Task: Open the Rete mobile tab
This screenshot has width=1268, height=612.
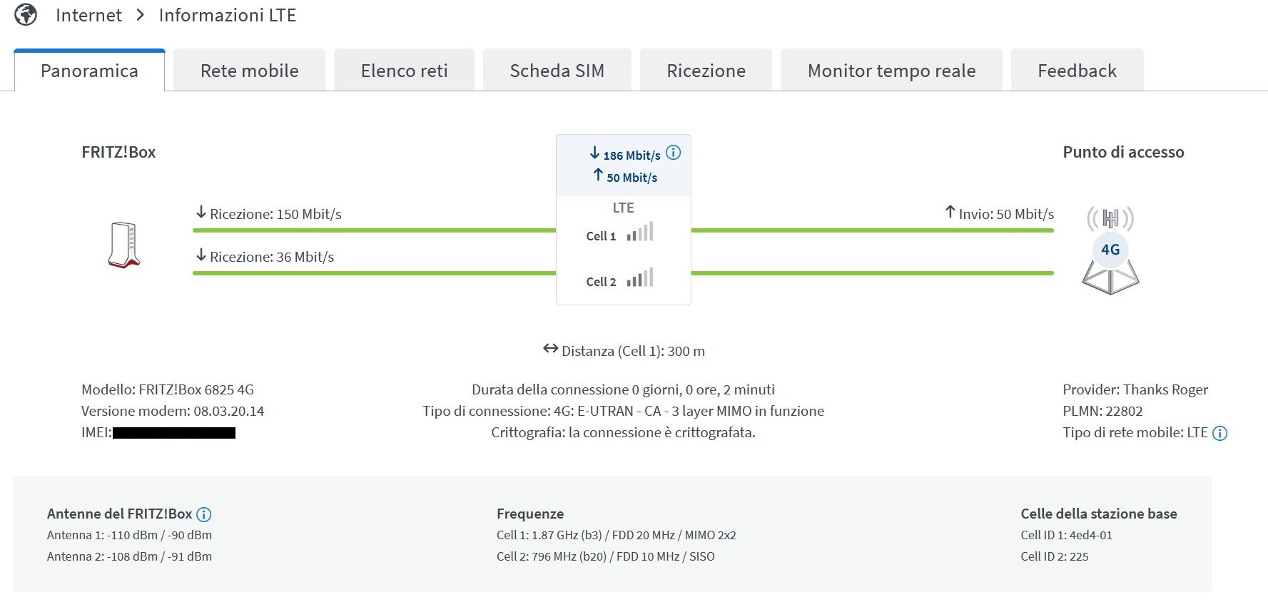Action: point(249,71)
